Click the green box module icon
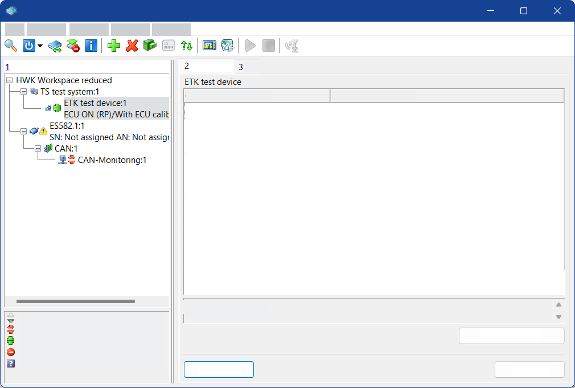Viewport: 575px width, 388px height. [x=150, y=46]
